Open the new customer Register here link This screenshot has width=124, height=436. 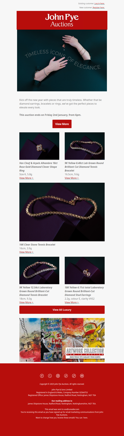tap(99, 7)
